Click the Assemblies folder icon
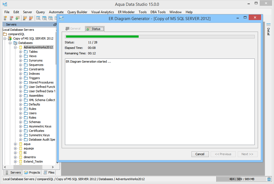 pos(26,96)
